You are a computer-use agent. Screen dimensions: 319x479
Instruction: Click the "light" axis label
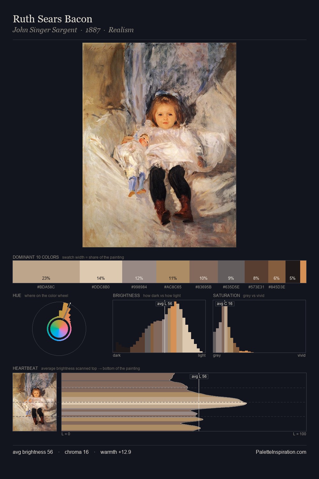202,355
